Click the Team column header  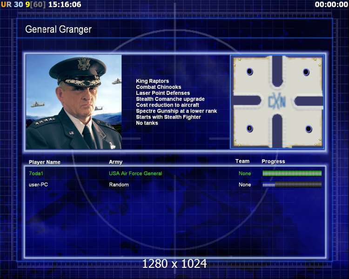point(242,161)
